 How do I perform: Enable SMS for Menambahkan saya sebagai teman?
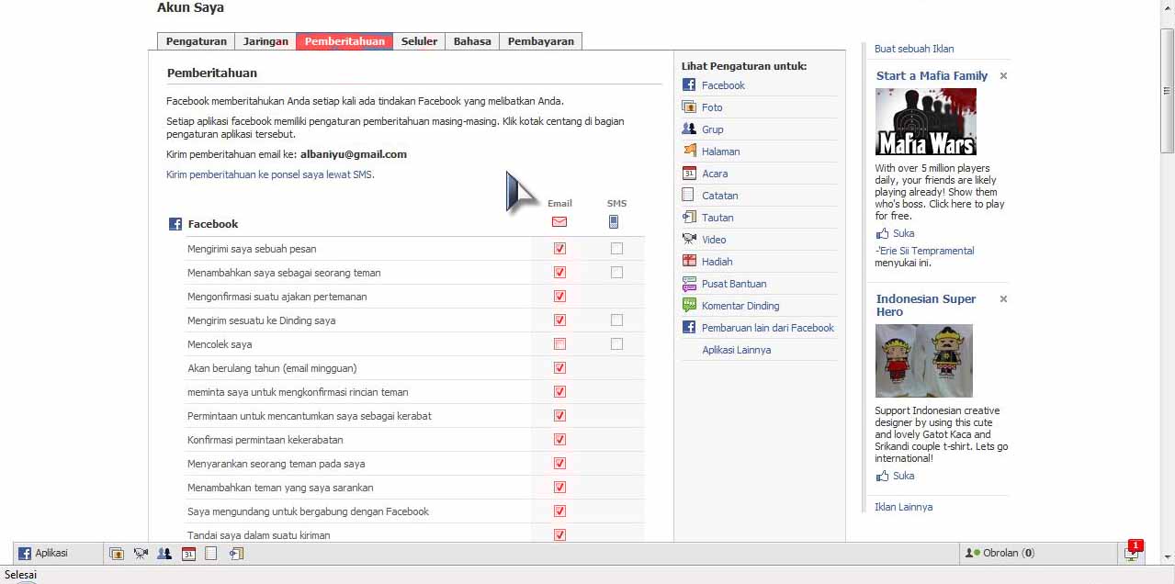(x=616, y=273)
